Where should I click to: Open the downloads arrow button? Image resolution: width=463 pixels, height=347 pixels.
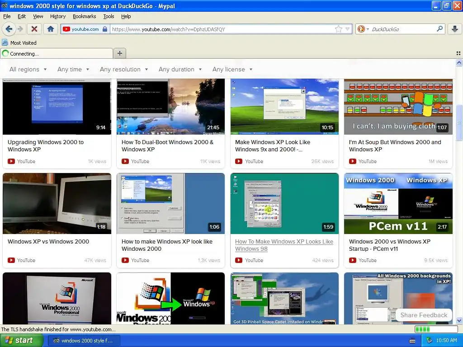[x=455, y=29]
